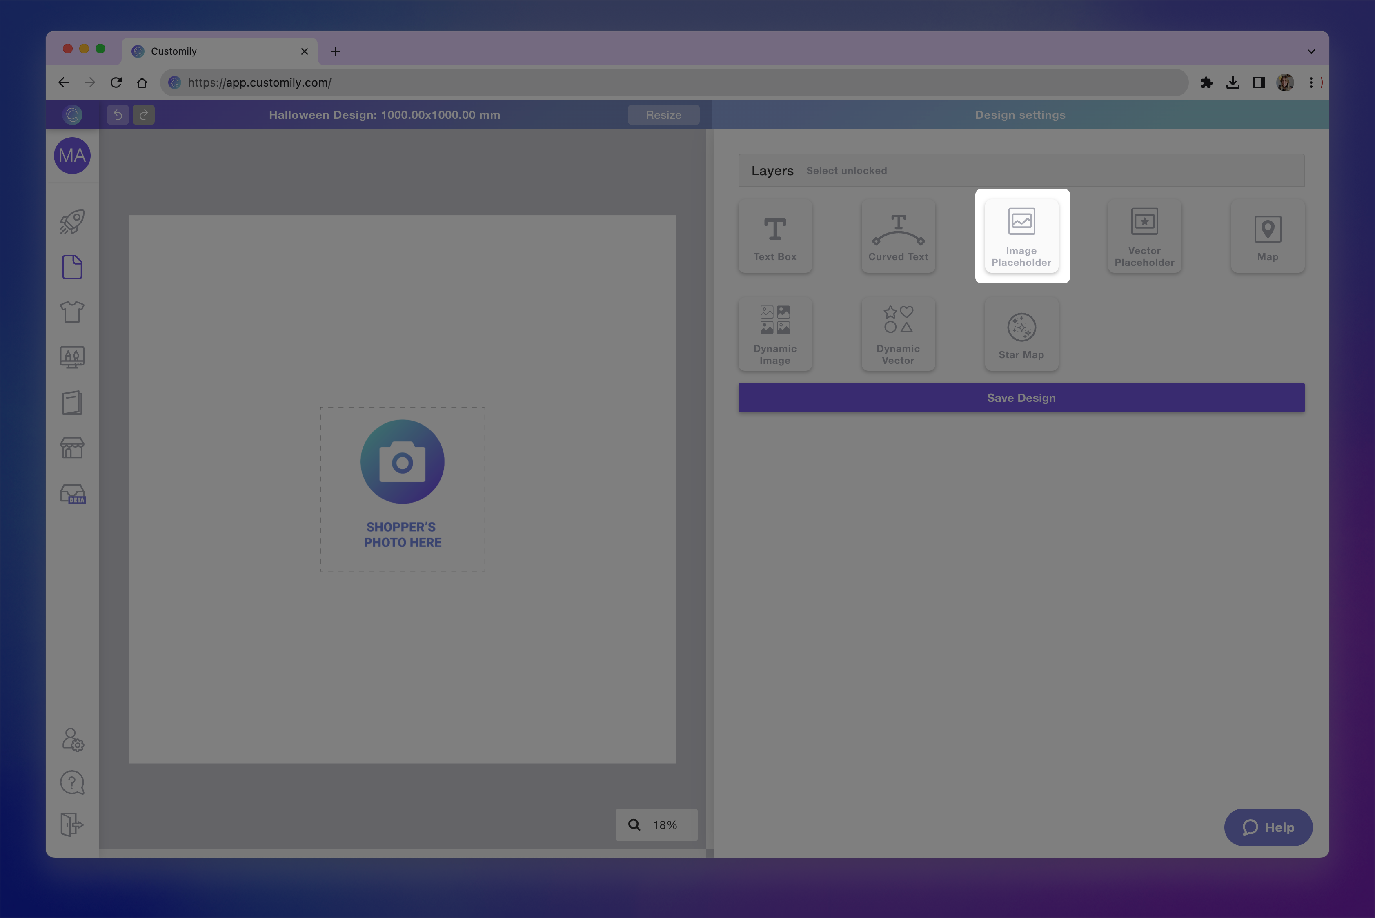This screenshot has height=918, width=1375.
Task: Add a Dynamic Image layer
Action: (775, 334)
